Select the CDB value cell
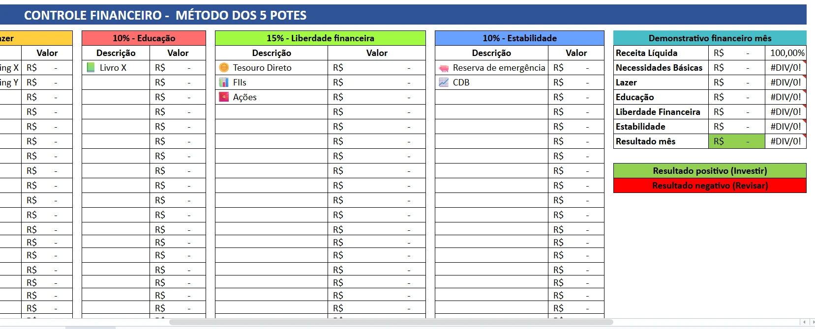The width and height of the screenshot is (815, 329). click(x=576, y=82)
